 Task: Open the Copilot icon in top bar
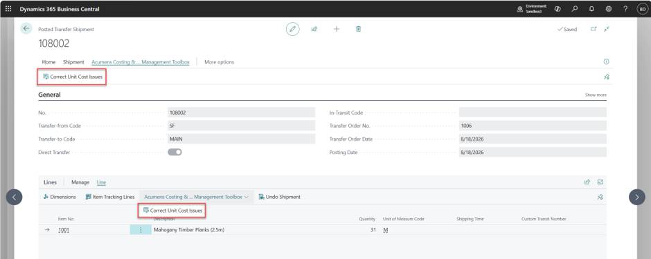pyautogui.click(x=558, y=9)
